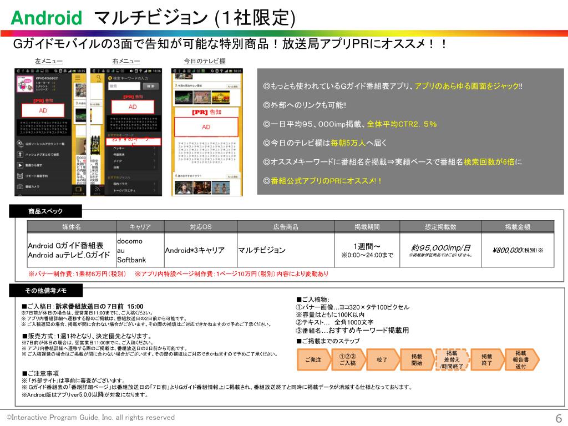568x426 pixels.
Task: Click the social account icon for 公式ソーシャルアカウント一覧
Action: point(20,144)
